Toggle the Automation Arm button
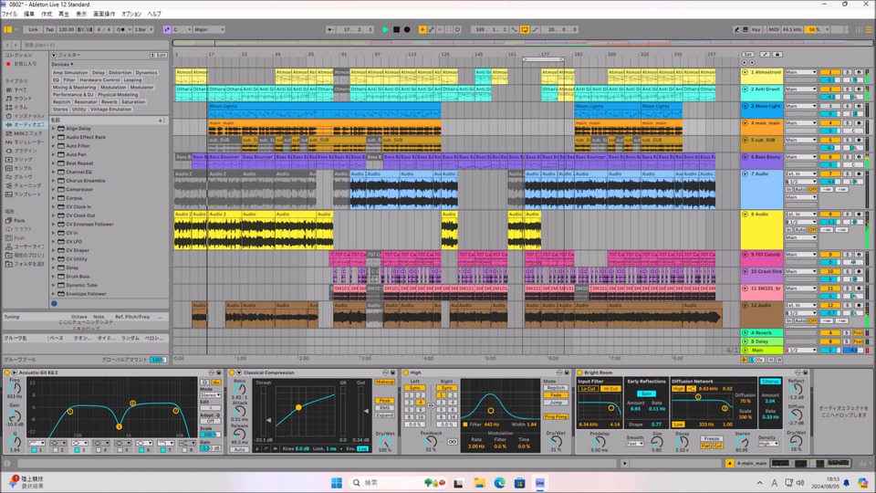 pos(432,29)
